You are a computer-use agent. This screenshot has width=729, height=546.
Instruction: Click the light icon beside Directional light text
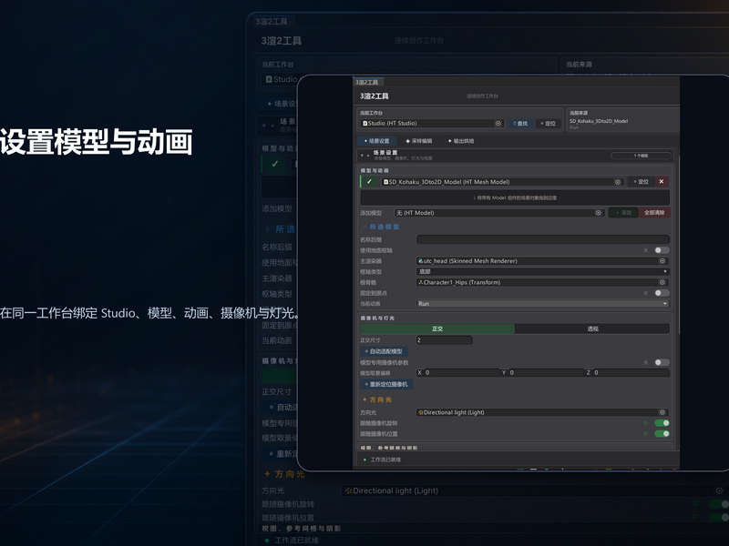tap(421, 412)
